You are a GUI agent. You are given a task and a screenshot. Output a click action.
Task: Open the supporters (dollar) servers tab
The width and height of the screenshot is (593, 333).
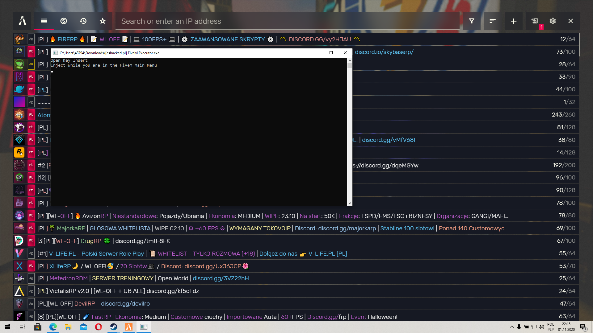click(x=64, y=21)
